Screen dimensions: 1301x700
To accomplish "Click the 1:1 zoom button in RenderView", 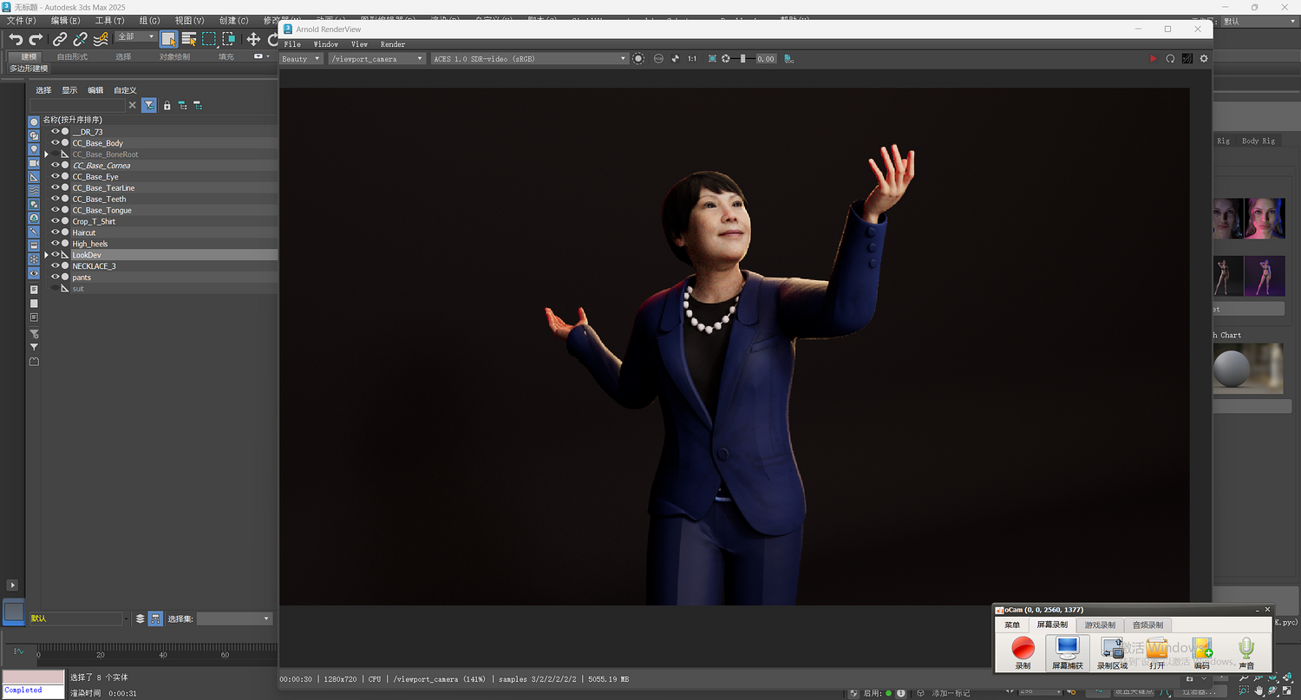I will (x=692, y=59).
